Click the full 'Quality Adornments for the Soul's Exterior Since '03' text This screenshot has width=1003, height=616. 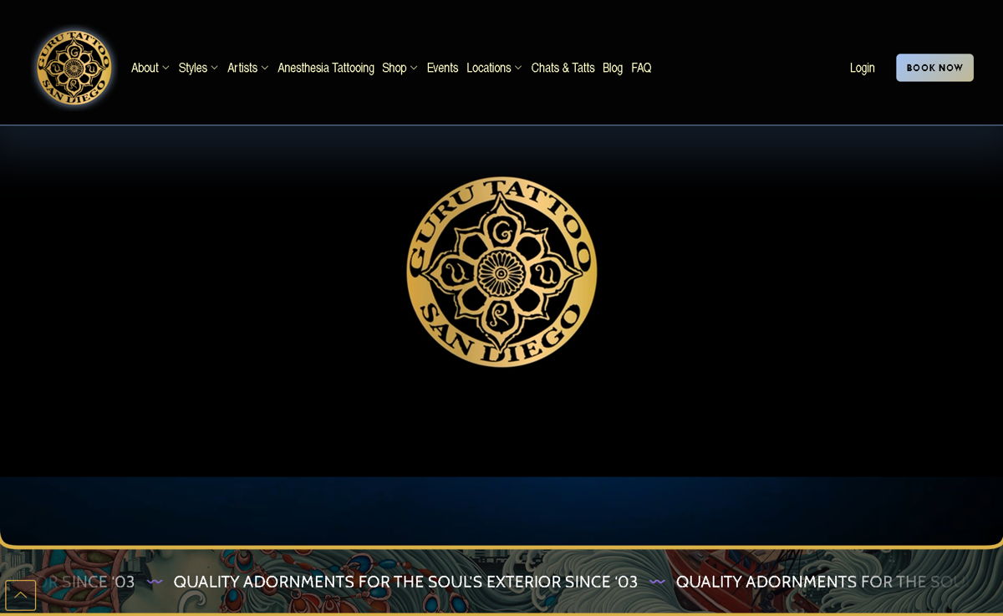coord(405,582)
